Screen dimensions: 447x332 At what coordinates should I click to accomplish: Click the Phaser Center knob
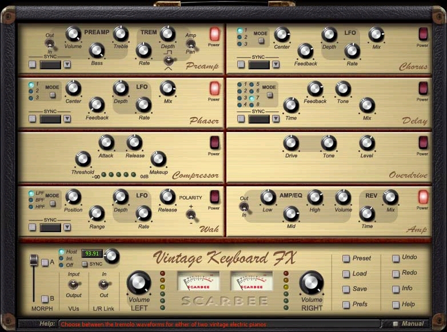pos(73,89)
